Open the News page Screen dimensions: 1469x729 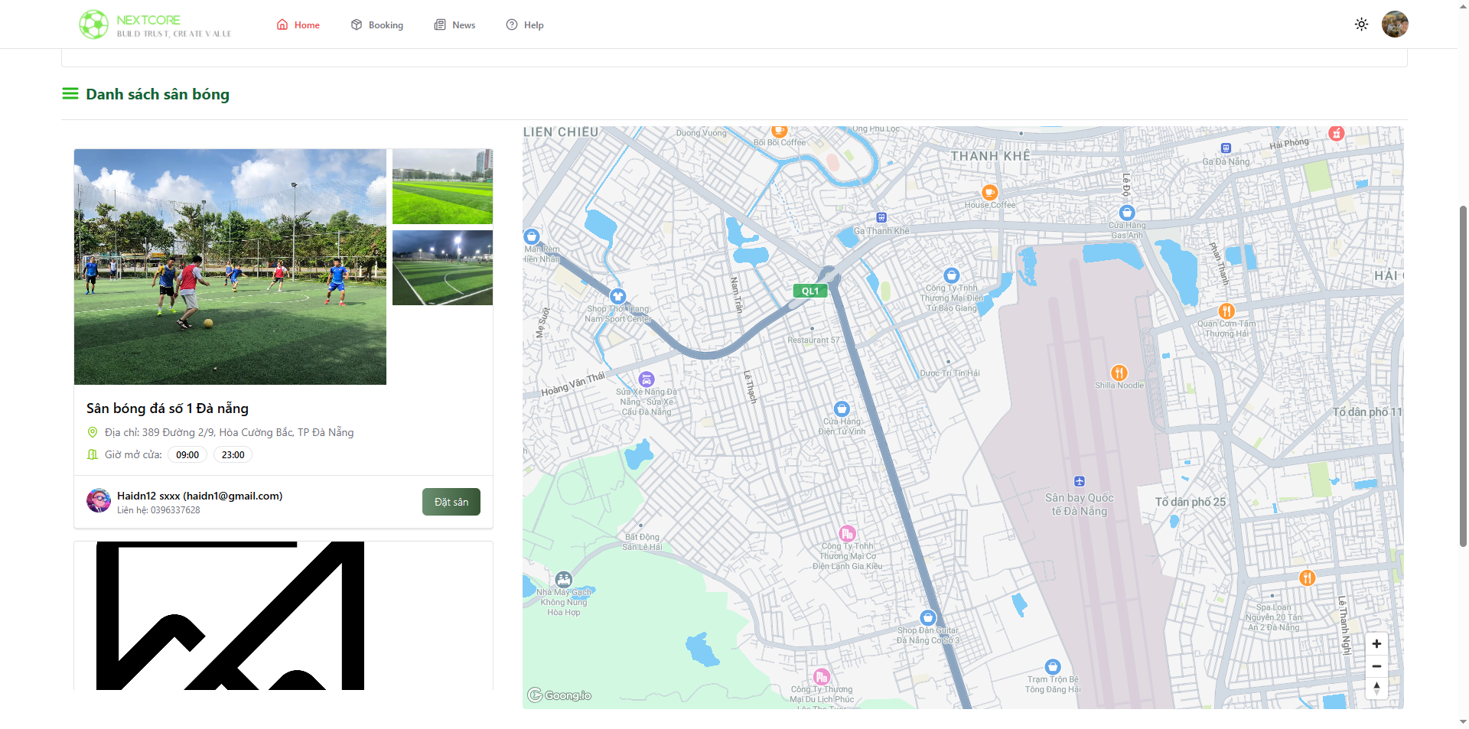pyautogui.click(x=455, y=25)
